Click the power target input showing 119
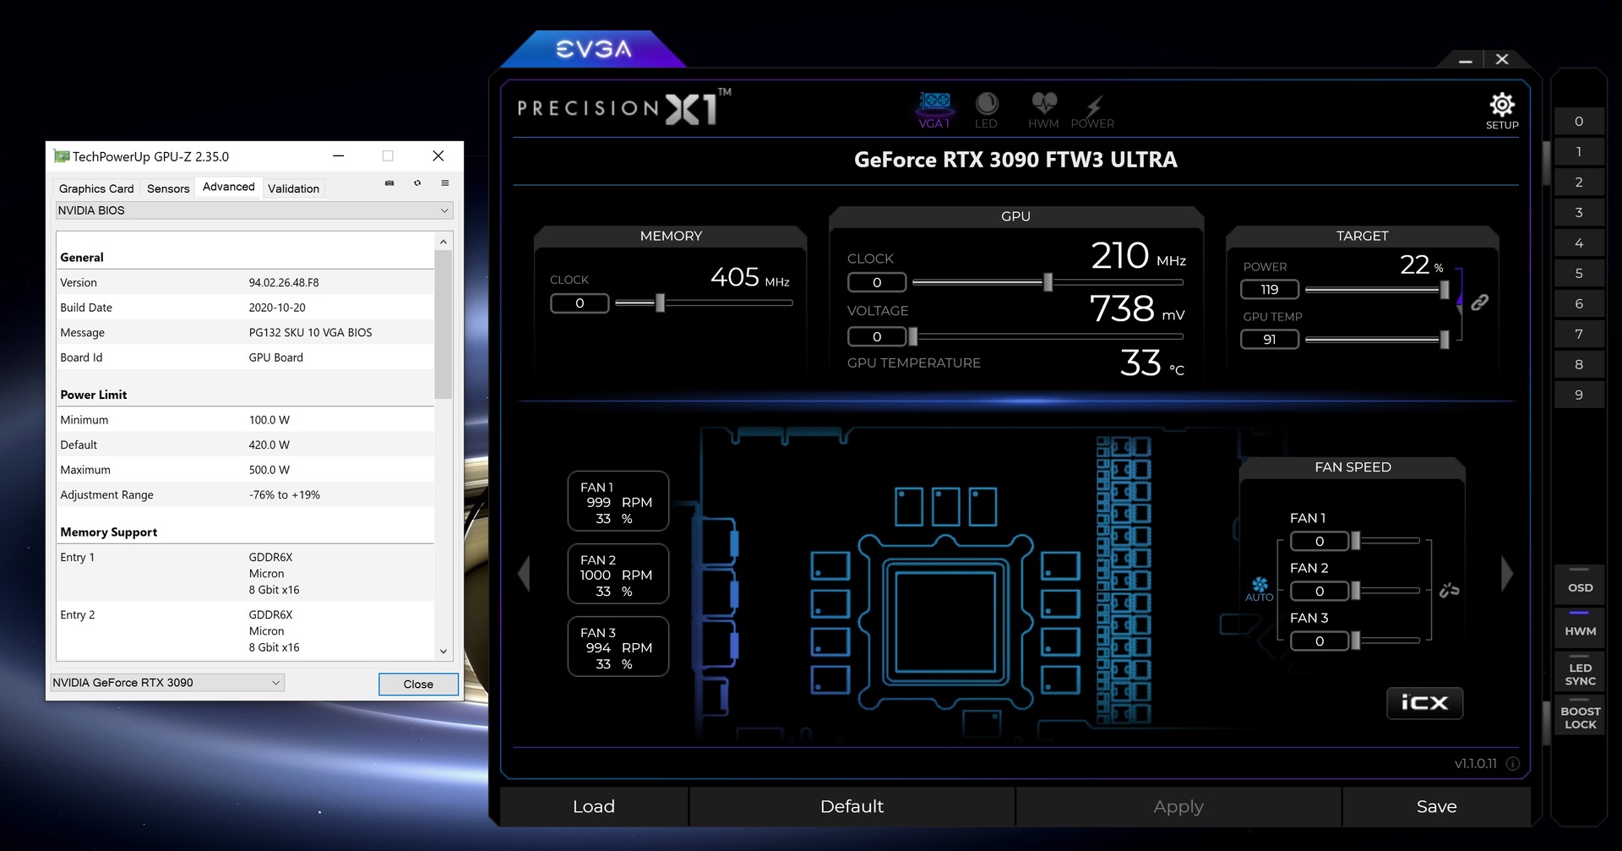Image resolution: width=1622 pixels, height=851 pixels. (1270, 290)
